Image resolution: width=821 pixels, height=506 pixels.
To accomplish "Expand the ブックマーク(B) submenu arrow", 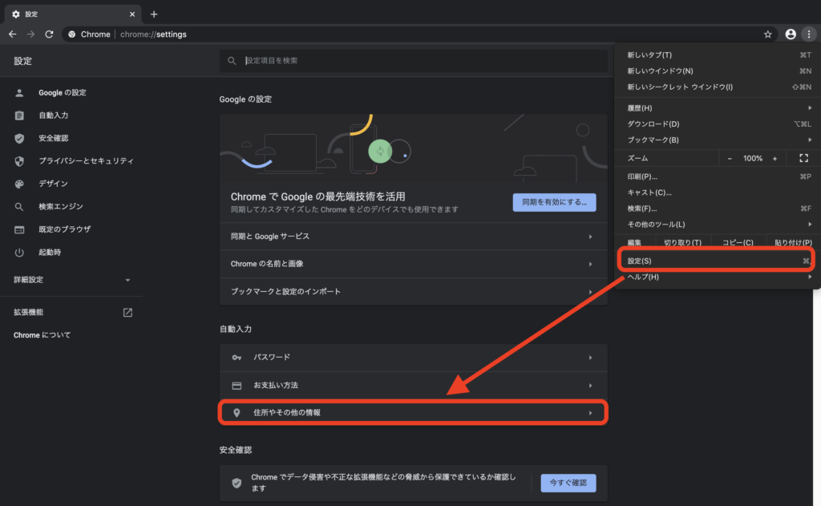I will (x=810, y=140).
